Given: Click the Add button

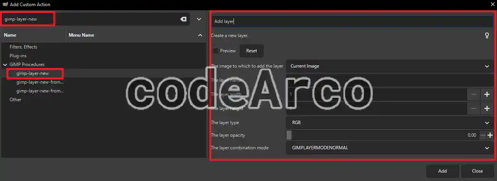Looking at the screenshot, I should coord(443,171).
